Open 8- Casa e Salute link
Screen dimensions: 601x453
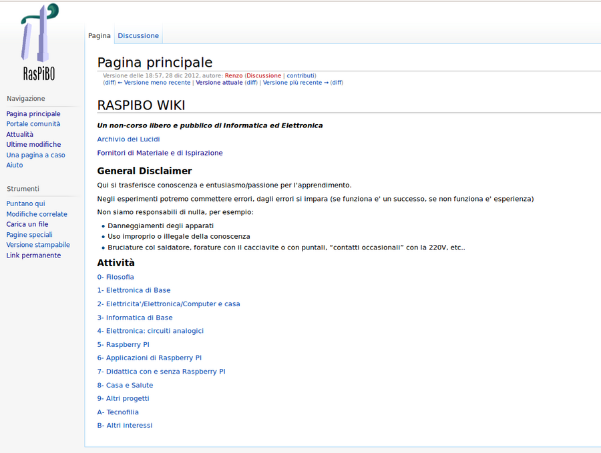tap(125, 385)
